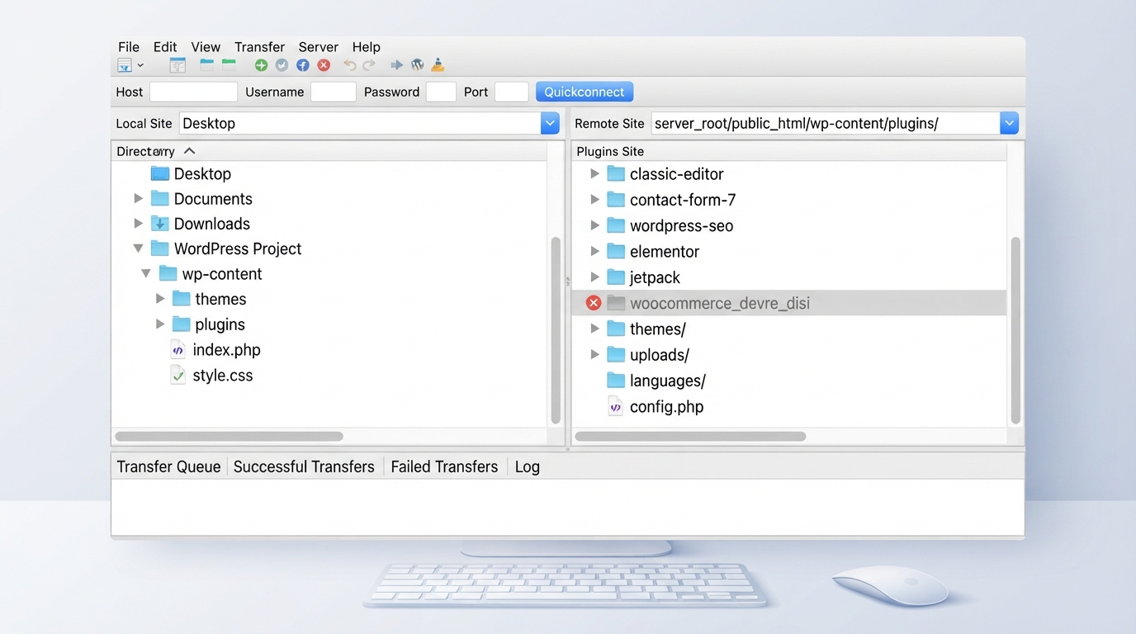Open the Help menu

(366, 47)
